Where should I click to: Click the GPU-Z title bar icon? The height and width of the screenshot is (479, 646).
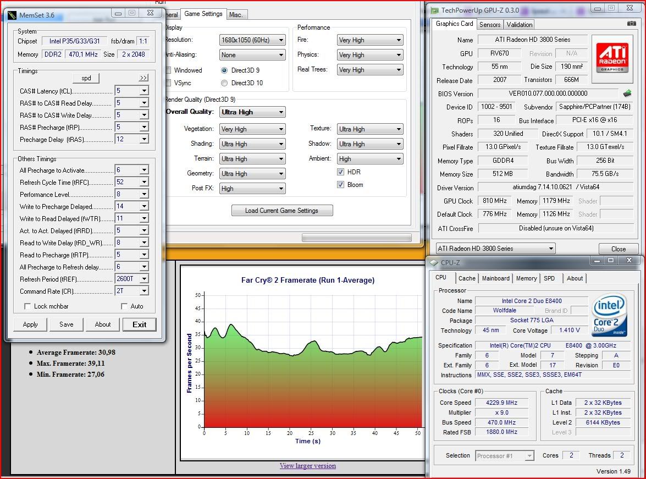point(434,10)
